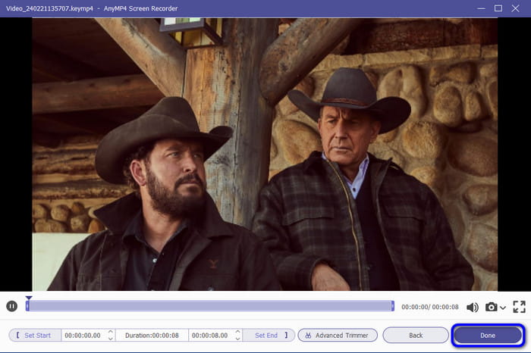Click Done to finish trimming

488,336
